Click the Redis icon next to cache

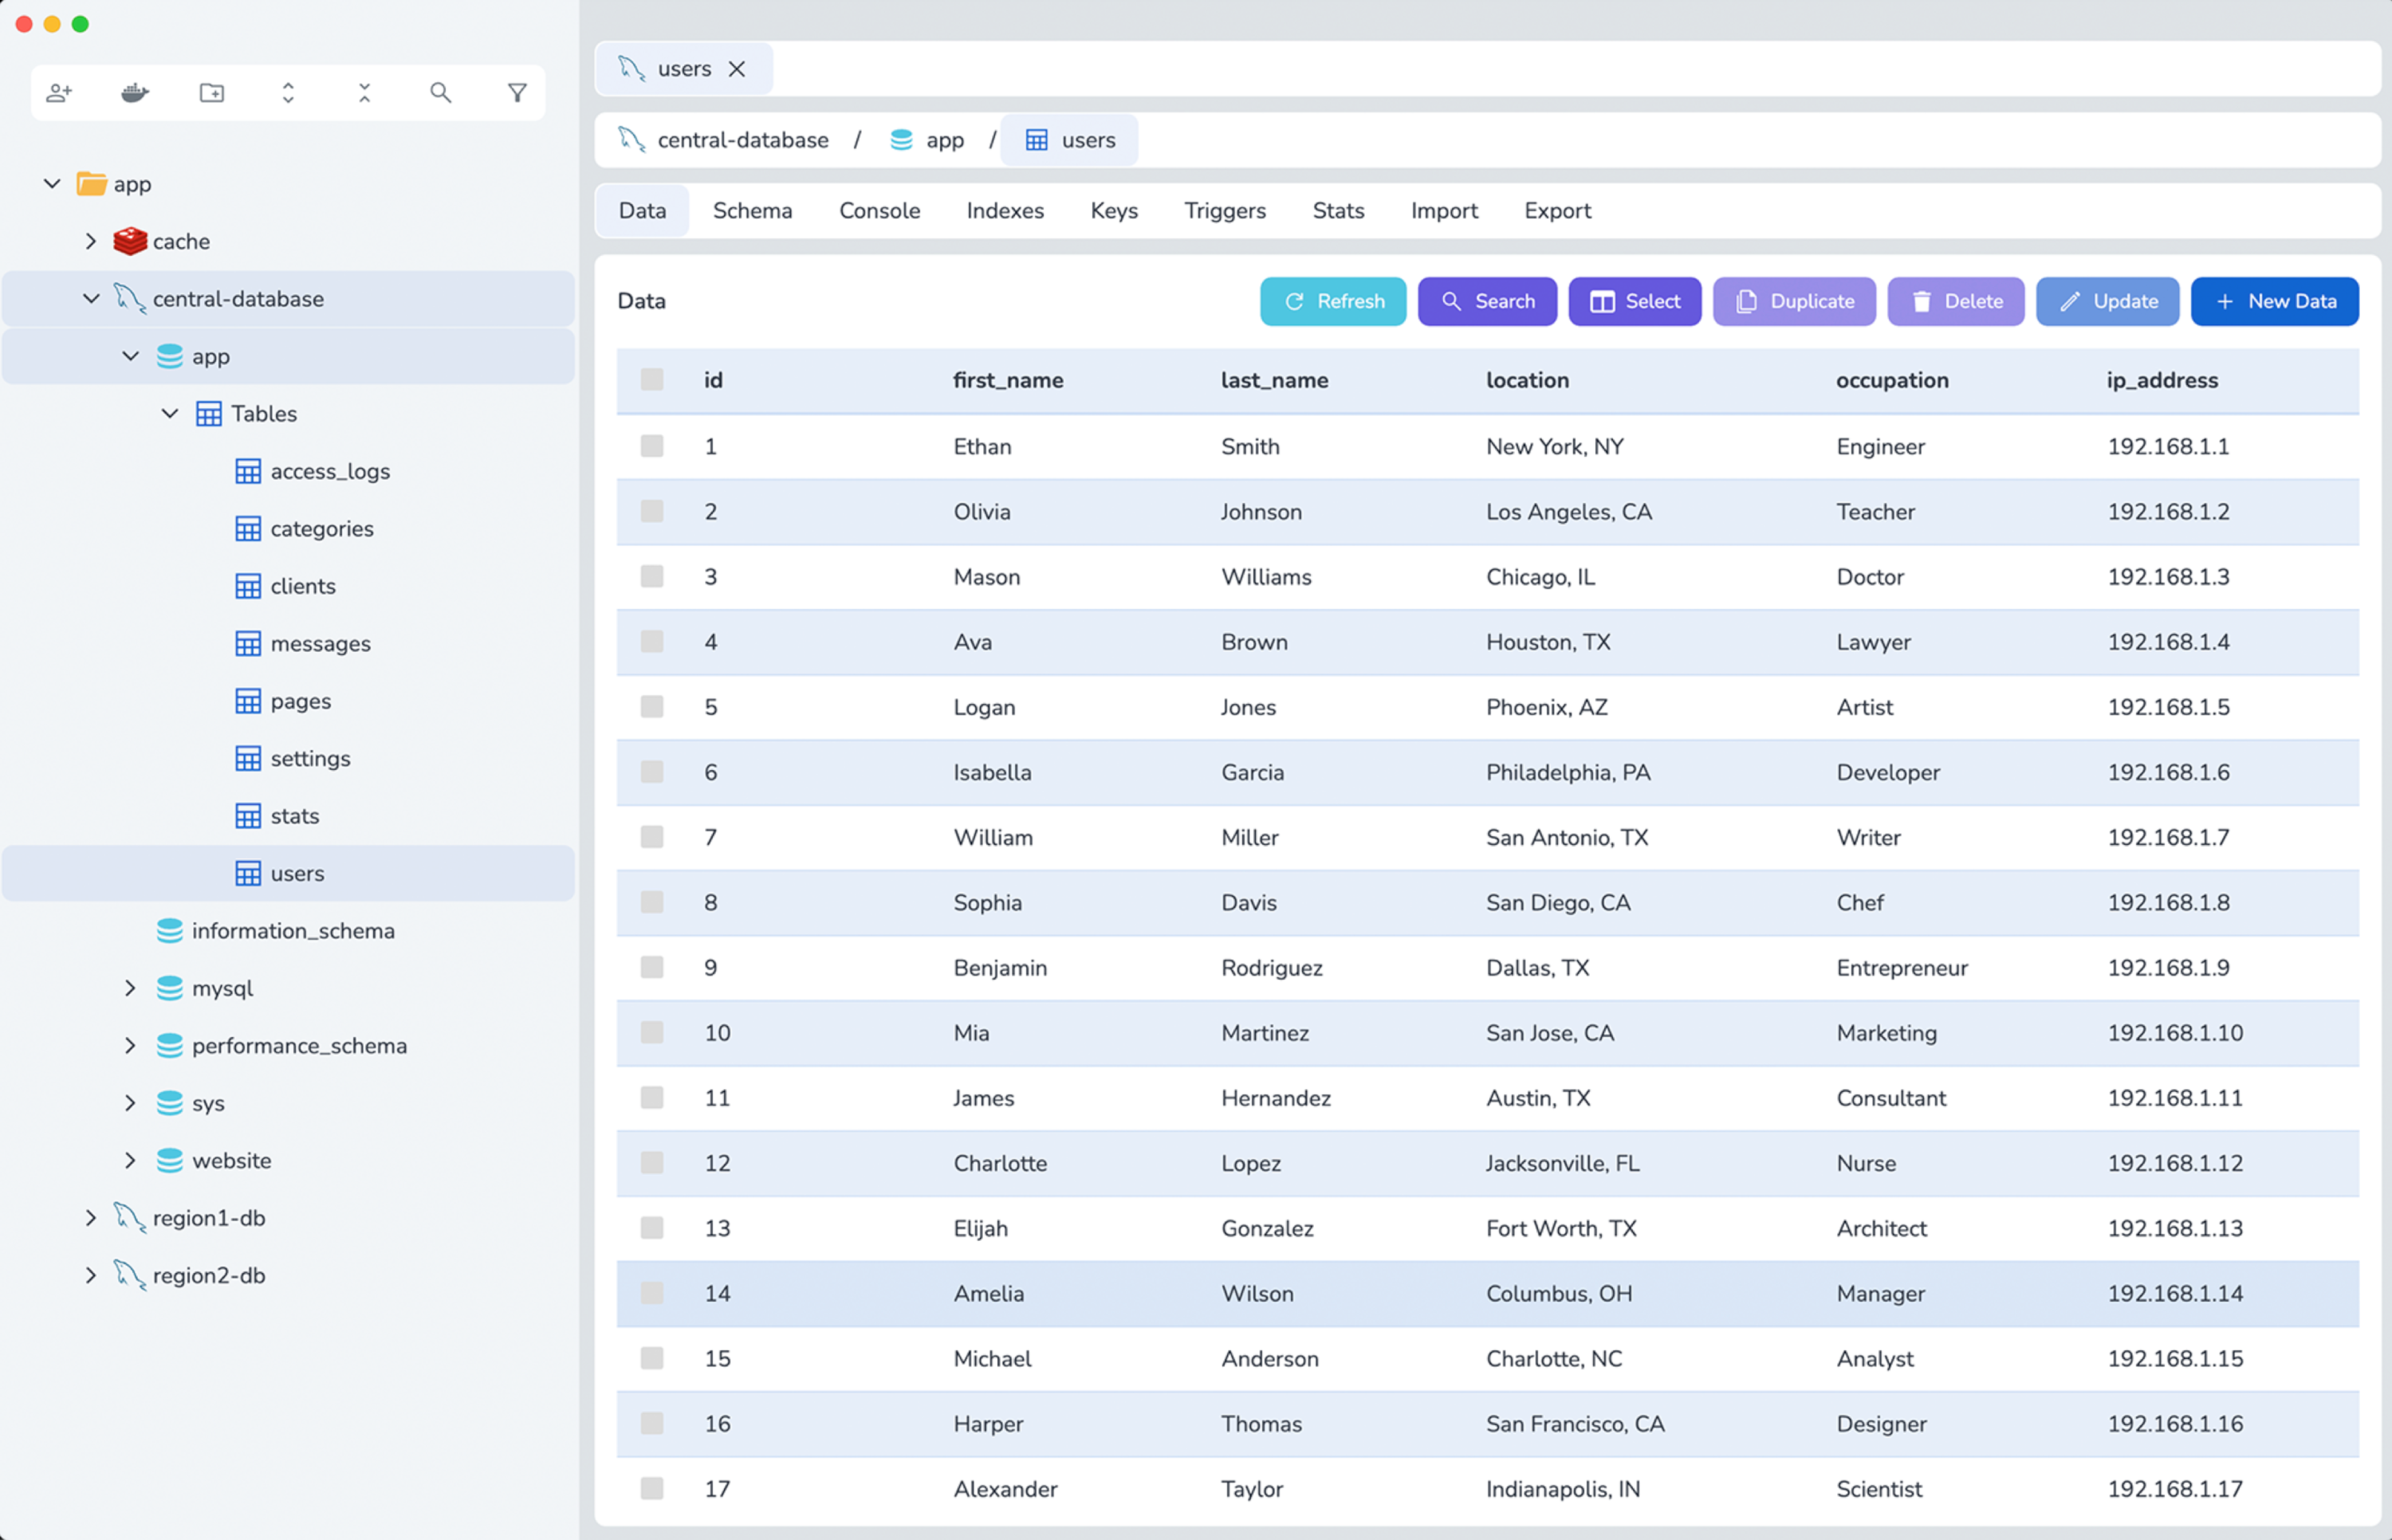pyautogui.click(x=130, y=241)
